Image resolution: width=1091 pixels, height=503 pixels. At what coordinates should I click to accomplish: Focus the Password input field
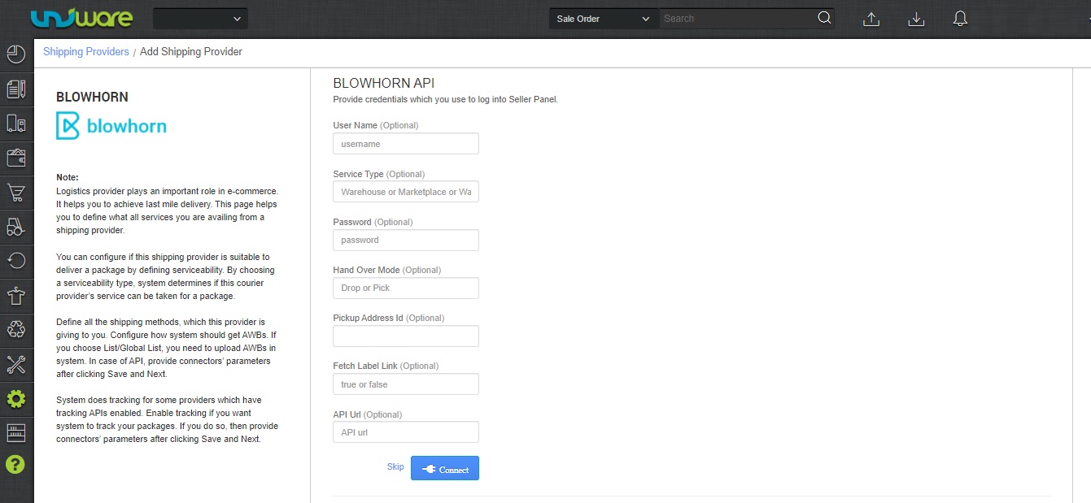click(406, 240)
